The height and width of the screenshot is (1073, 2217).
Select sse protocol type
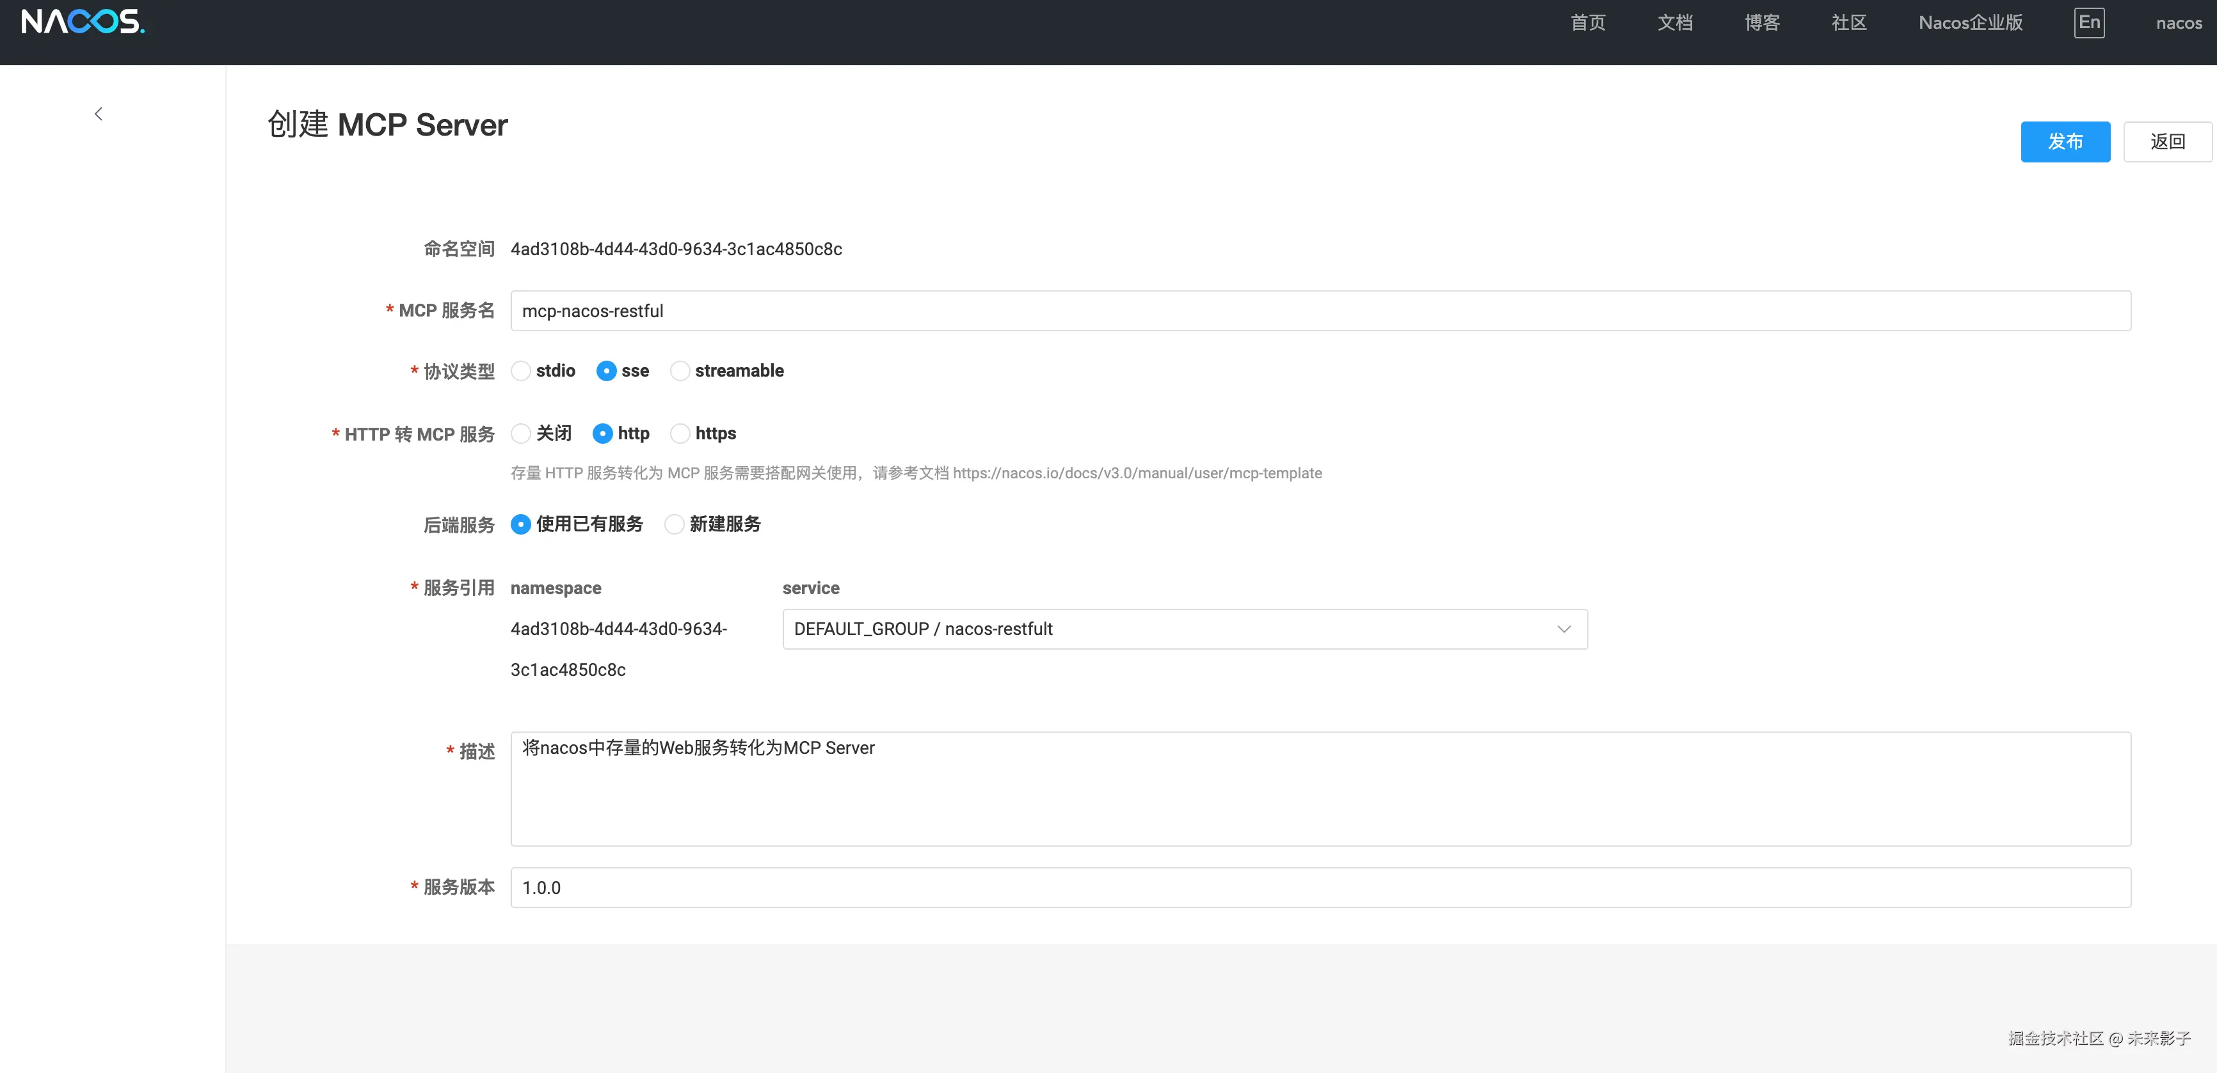[x=606, y=371]
